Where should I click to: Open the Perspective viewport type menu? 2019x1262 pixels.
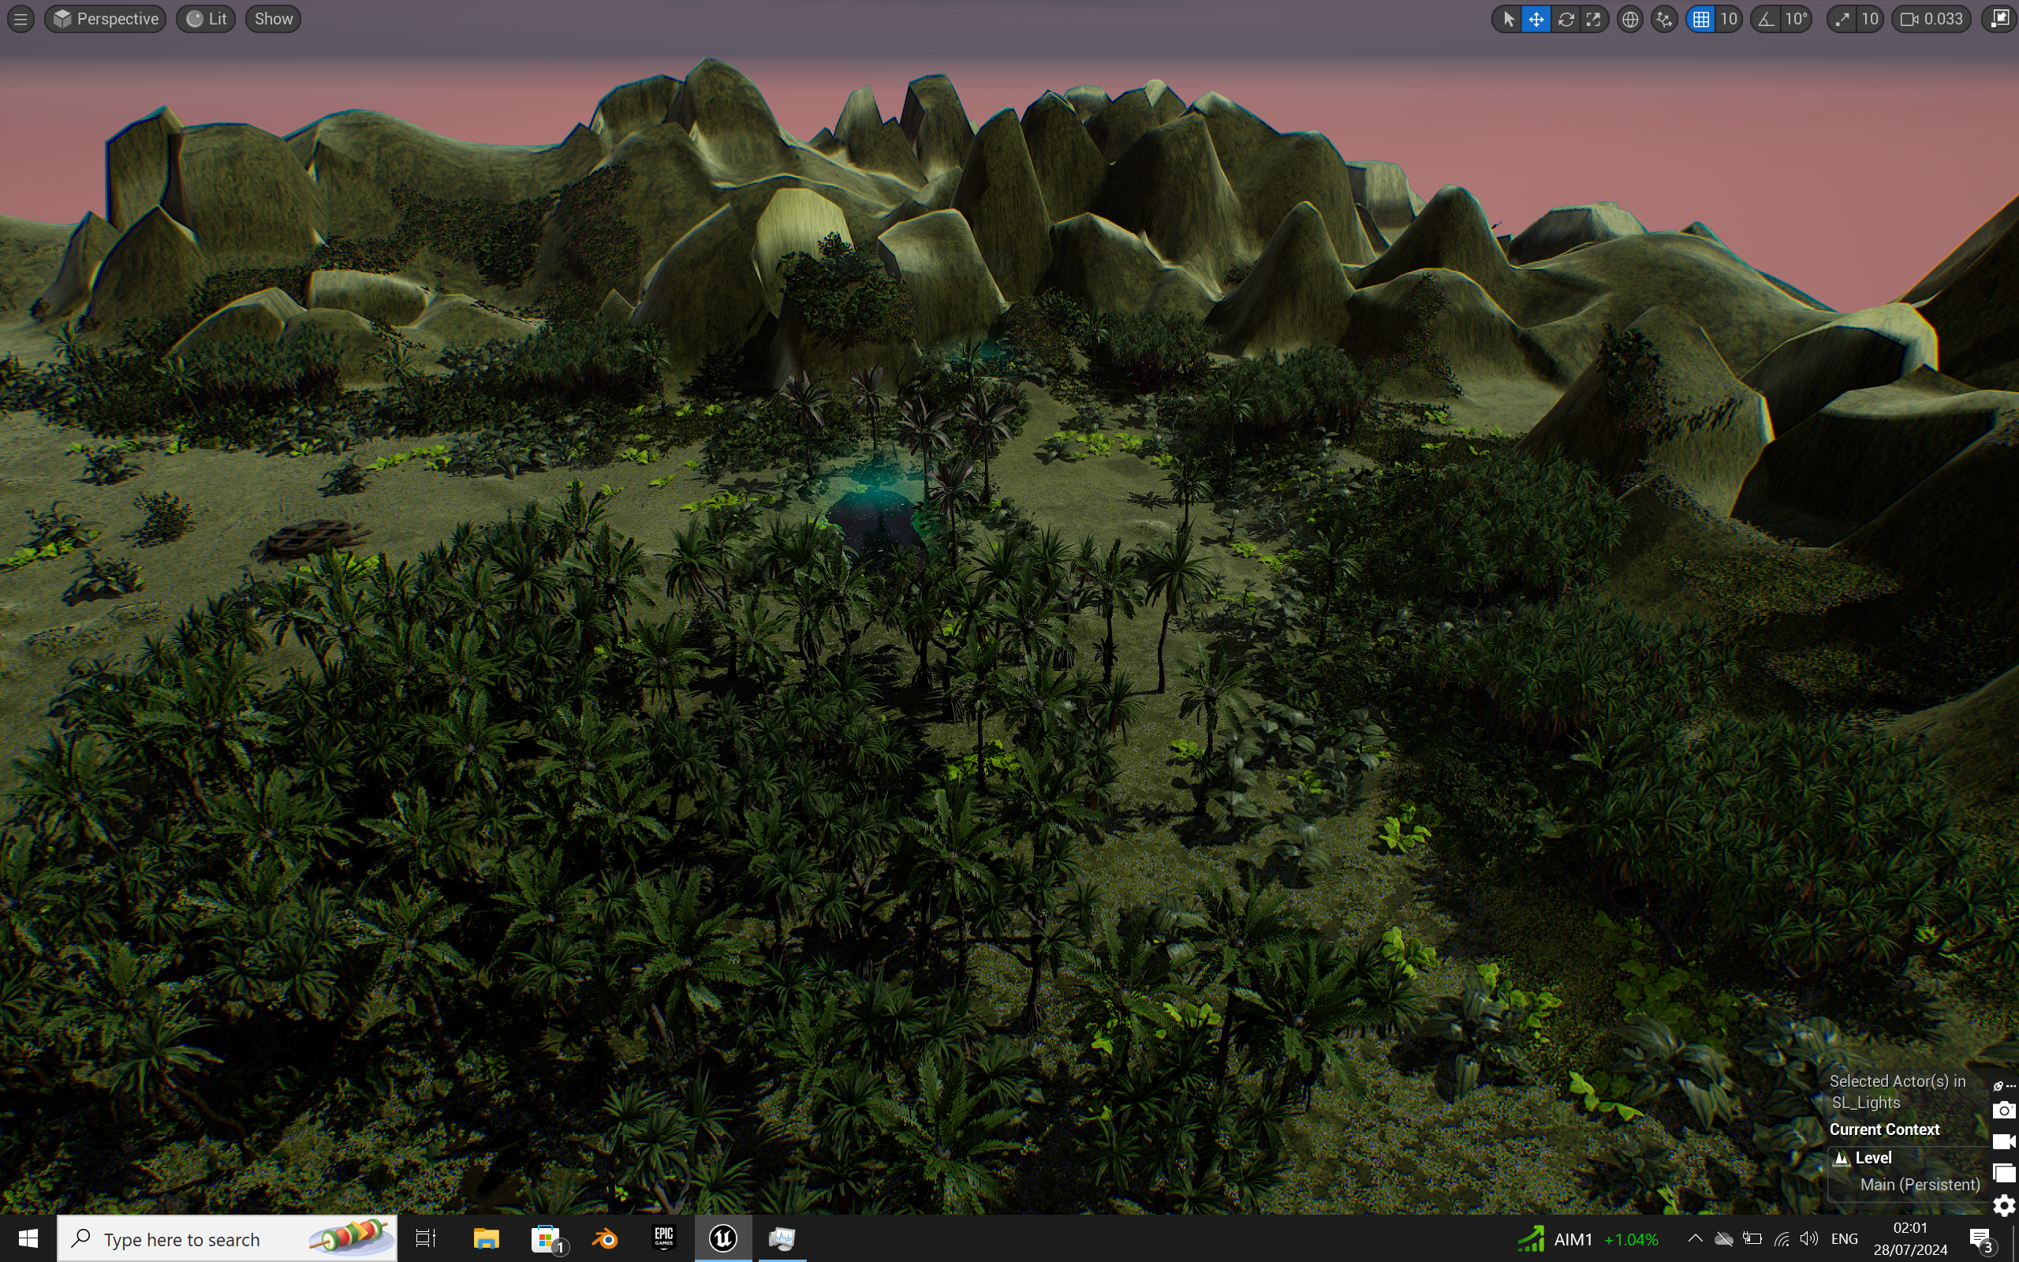point(105,18)
